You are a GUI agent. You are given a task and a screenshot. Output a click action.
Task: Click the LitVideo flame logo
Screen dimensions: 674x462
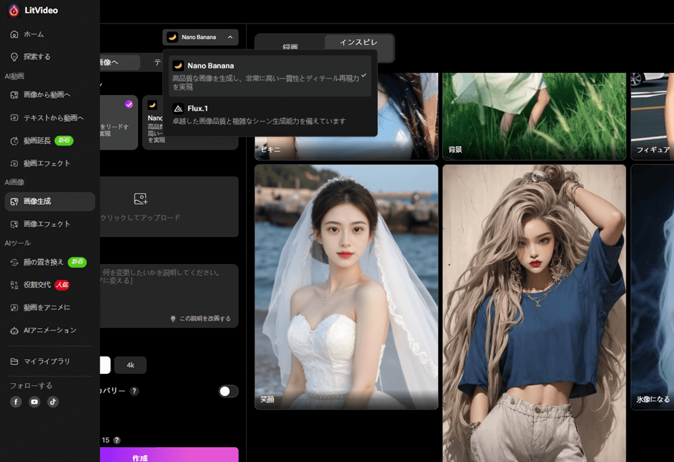(x=13, y=10)
